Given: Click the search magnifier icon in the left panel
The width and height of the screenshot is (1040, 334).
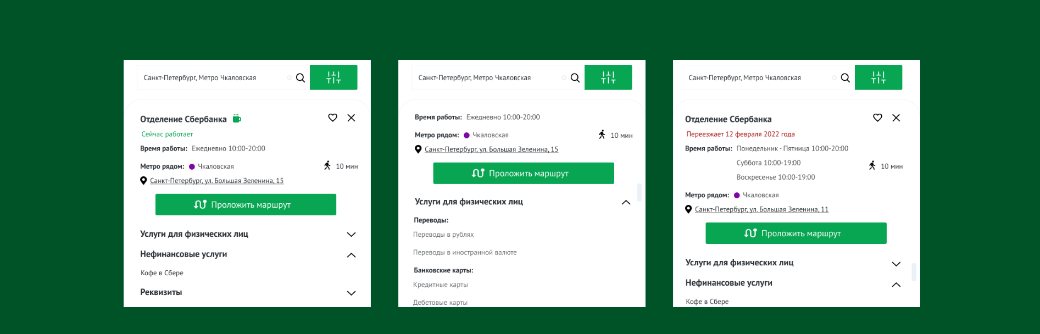Looking at the screenshot, I should (301, 78).
